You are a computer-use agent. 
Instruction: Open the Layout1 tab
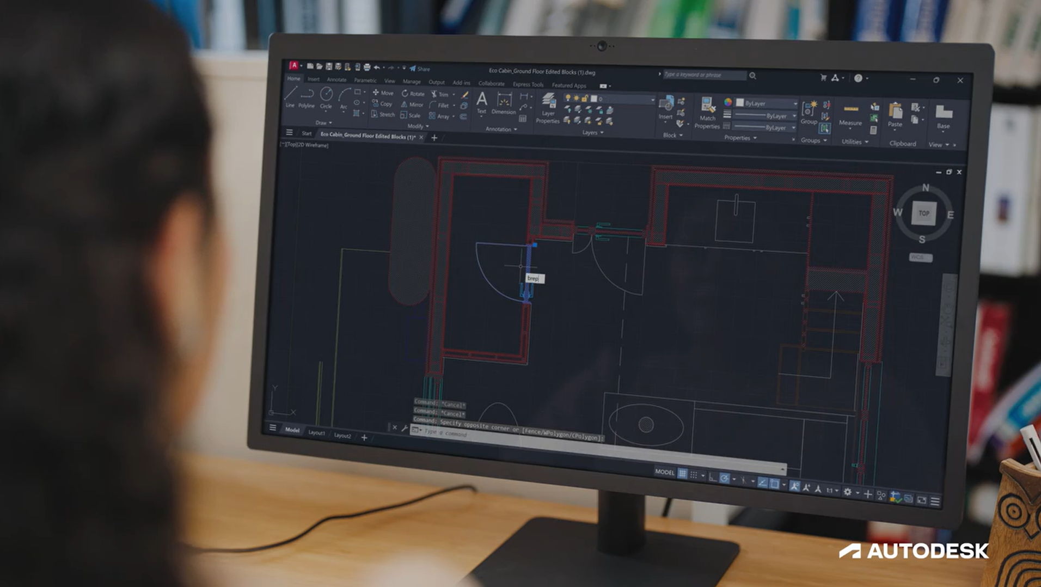click(316, 433)
